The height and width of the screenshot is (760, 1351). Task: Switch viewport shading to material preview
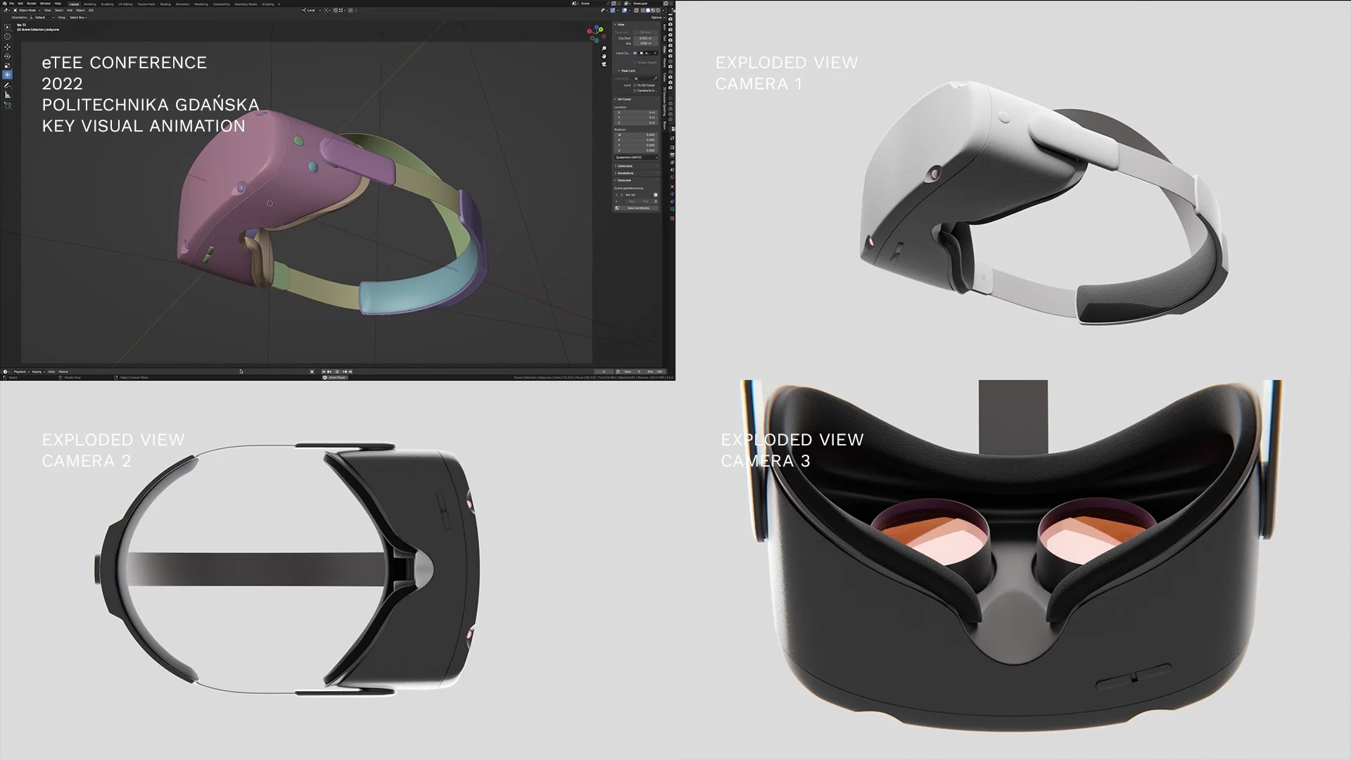(x=653, y=11)
